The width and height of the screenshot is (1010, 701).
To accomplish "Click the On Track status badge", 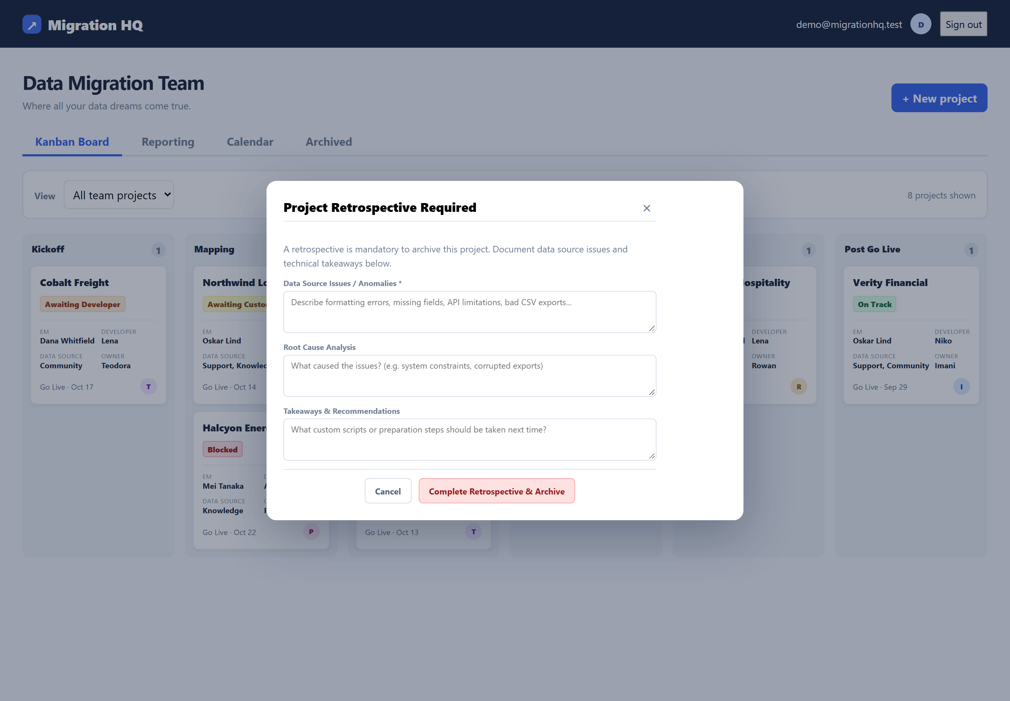I will pyautogui.click(x=874, y=304).
